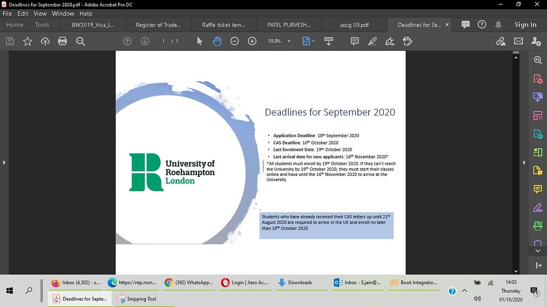Print the document with printer icon

[x=63, y=41]
